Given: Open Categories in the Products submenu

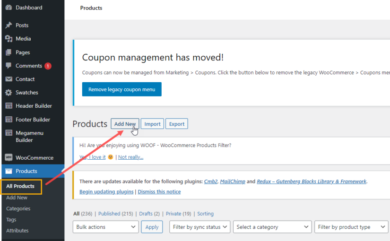Looking at the screenshot, I should point(18,208).
